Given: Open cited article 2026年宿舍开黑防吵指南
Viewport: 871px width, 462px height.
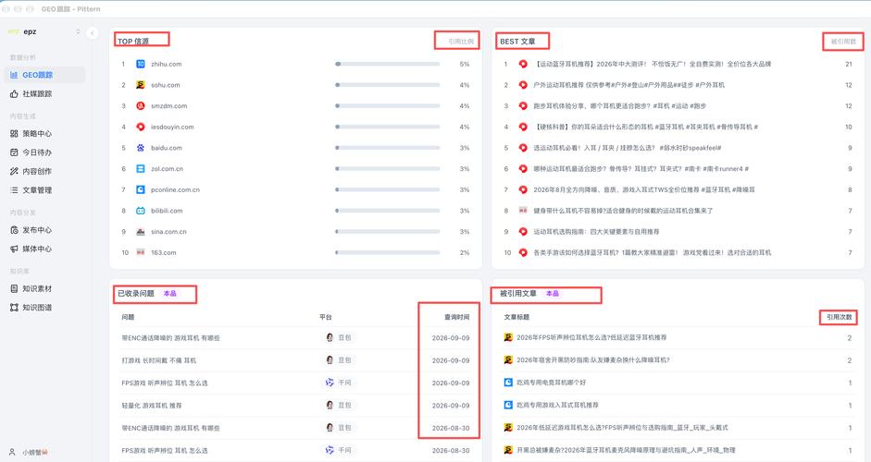Looking at the screenshot, I should point(593,360).
